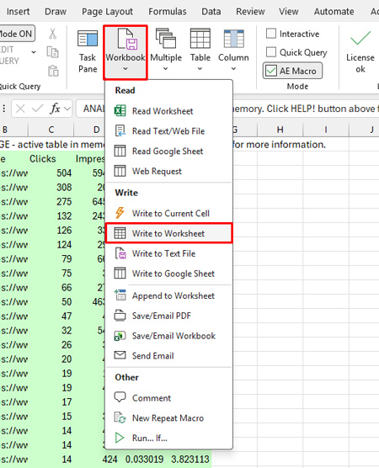Image resolution: width=379 pixels, height=468 pixels.
Task: Click the cell with Clicks value 308
Action: pos(51,187)
